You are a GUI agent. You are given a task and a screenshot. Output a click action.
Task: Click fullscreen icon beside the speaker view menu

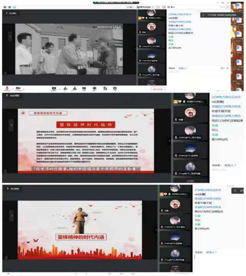click(x=158, y=7)
